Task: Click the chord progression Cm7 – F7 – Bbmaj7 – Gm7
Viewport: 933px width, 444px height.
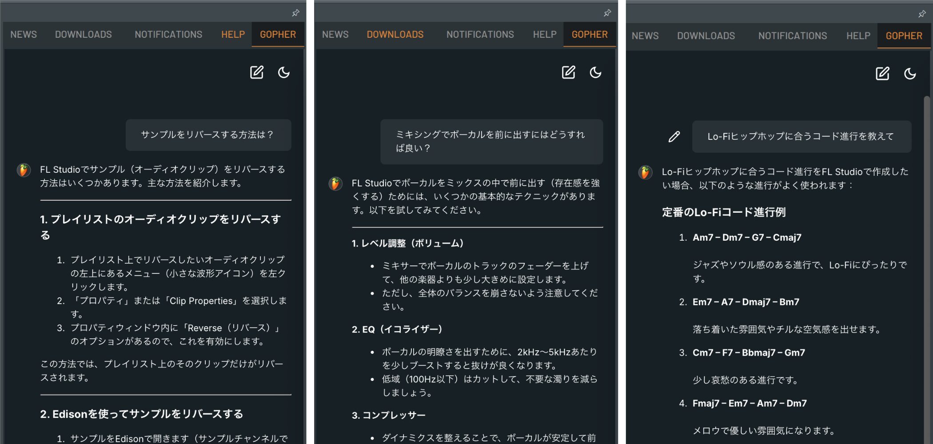Action: [749, 353]
